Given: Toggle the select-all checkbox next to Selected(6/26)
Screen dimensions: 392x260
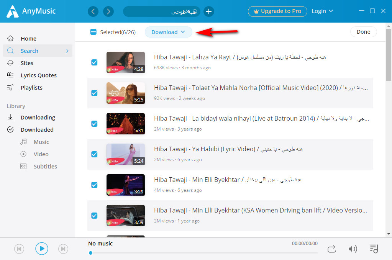Looking at the screenshot, I should coord(93,32).
